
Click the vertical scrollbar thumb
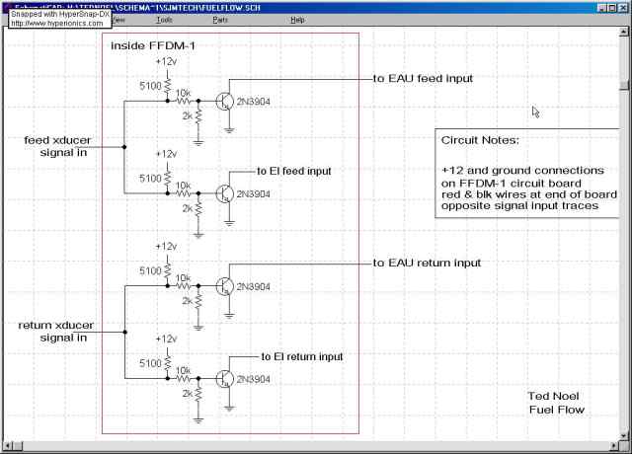tap(624, 86)
